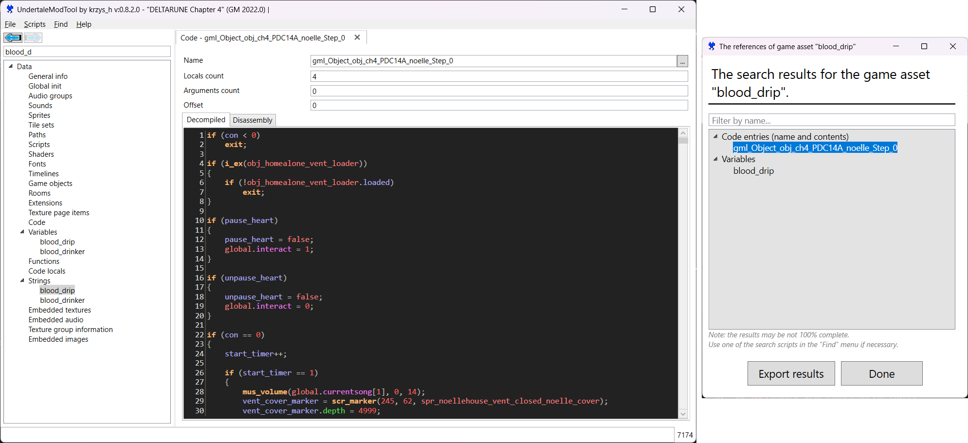The image size is (968, 443).
Task: Open the Scripts menu
Action: (35, 24)
